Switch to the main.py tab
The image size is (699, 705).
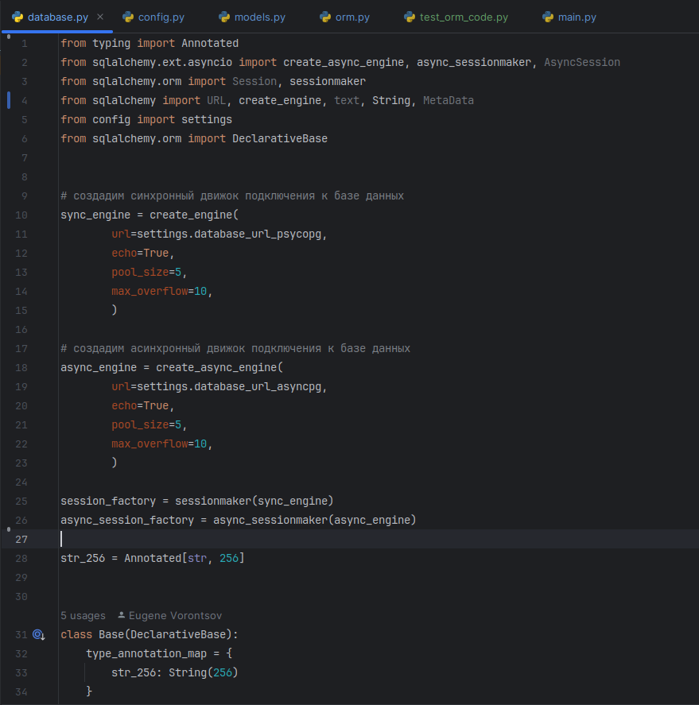(x=569, y=17)
